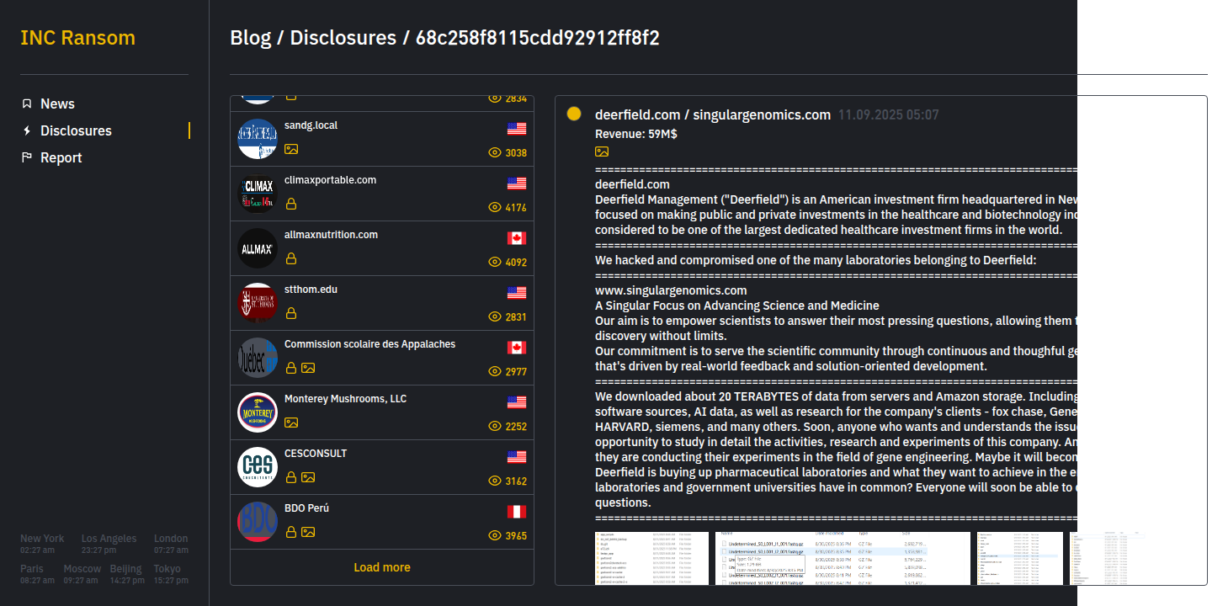Click the lock icon under stthom.edu
This screenshot has width=1228, height=606.
(x=291, y=313)
